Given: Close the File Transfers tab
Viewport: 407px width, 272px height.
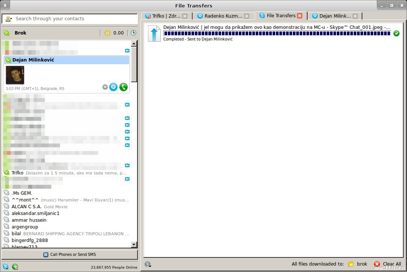Looking at the screenshot, I should point(300,16).
